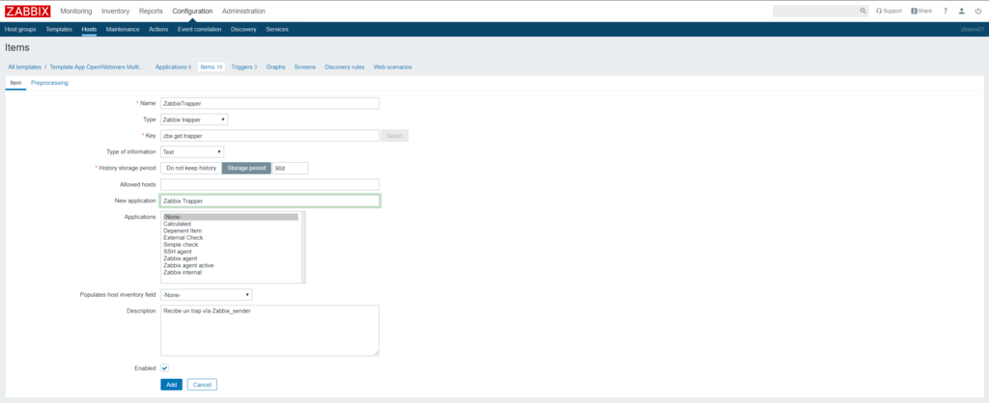Click the sign out power icon

click(x=977, y=11)
